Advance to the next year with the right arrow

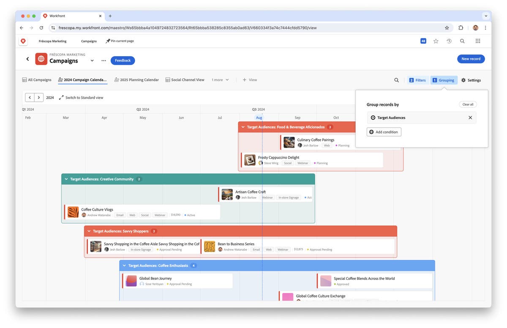[39, 97]
